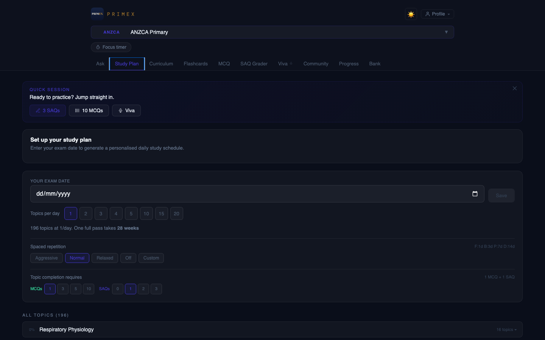Open the MCQ tab
545x340 pixels.
click(x=224, y=64)
